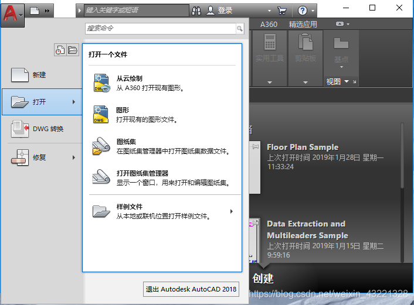Select 打开 menu item
The height and width of the screenshot is (305, 414).
point(42,102)
